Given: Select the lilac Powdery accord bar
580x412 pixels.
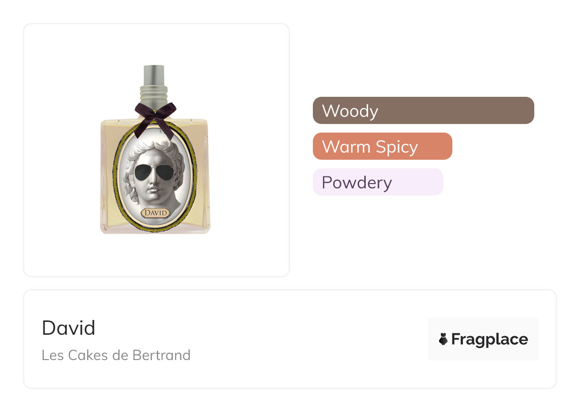Looking at the screenshot, I should [x=378, y=182].
